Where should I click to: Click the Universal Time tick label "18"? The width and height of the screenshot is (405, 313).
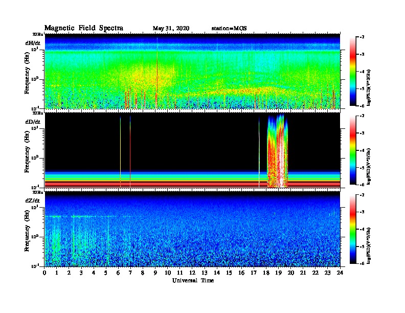(266, 273)
